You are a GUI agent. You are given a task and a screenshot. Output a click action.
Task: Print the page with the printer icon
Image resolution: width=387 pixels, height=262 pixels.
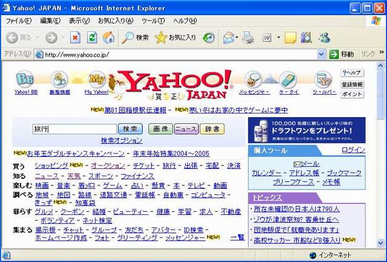248,38
